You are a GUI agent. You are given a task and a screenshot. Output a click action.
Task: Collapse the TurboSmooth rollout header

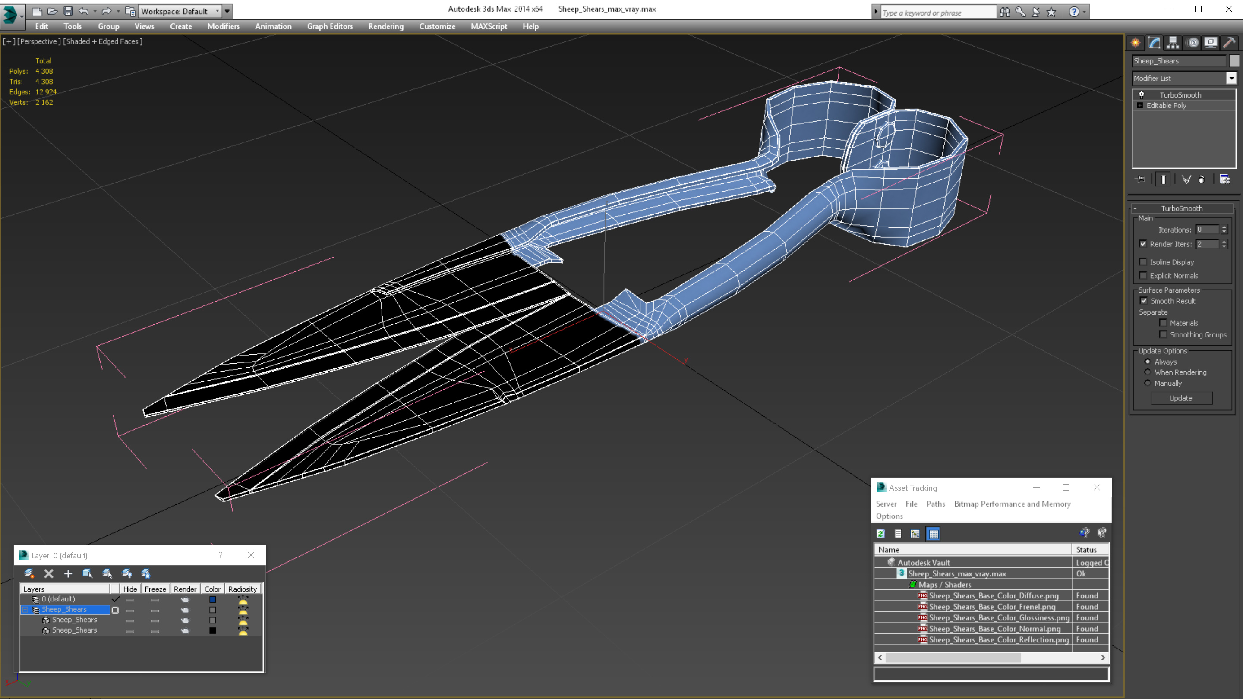[1182, 208]
